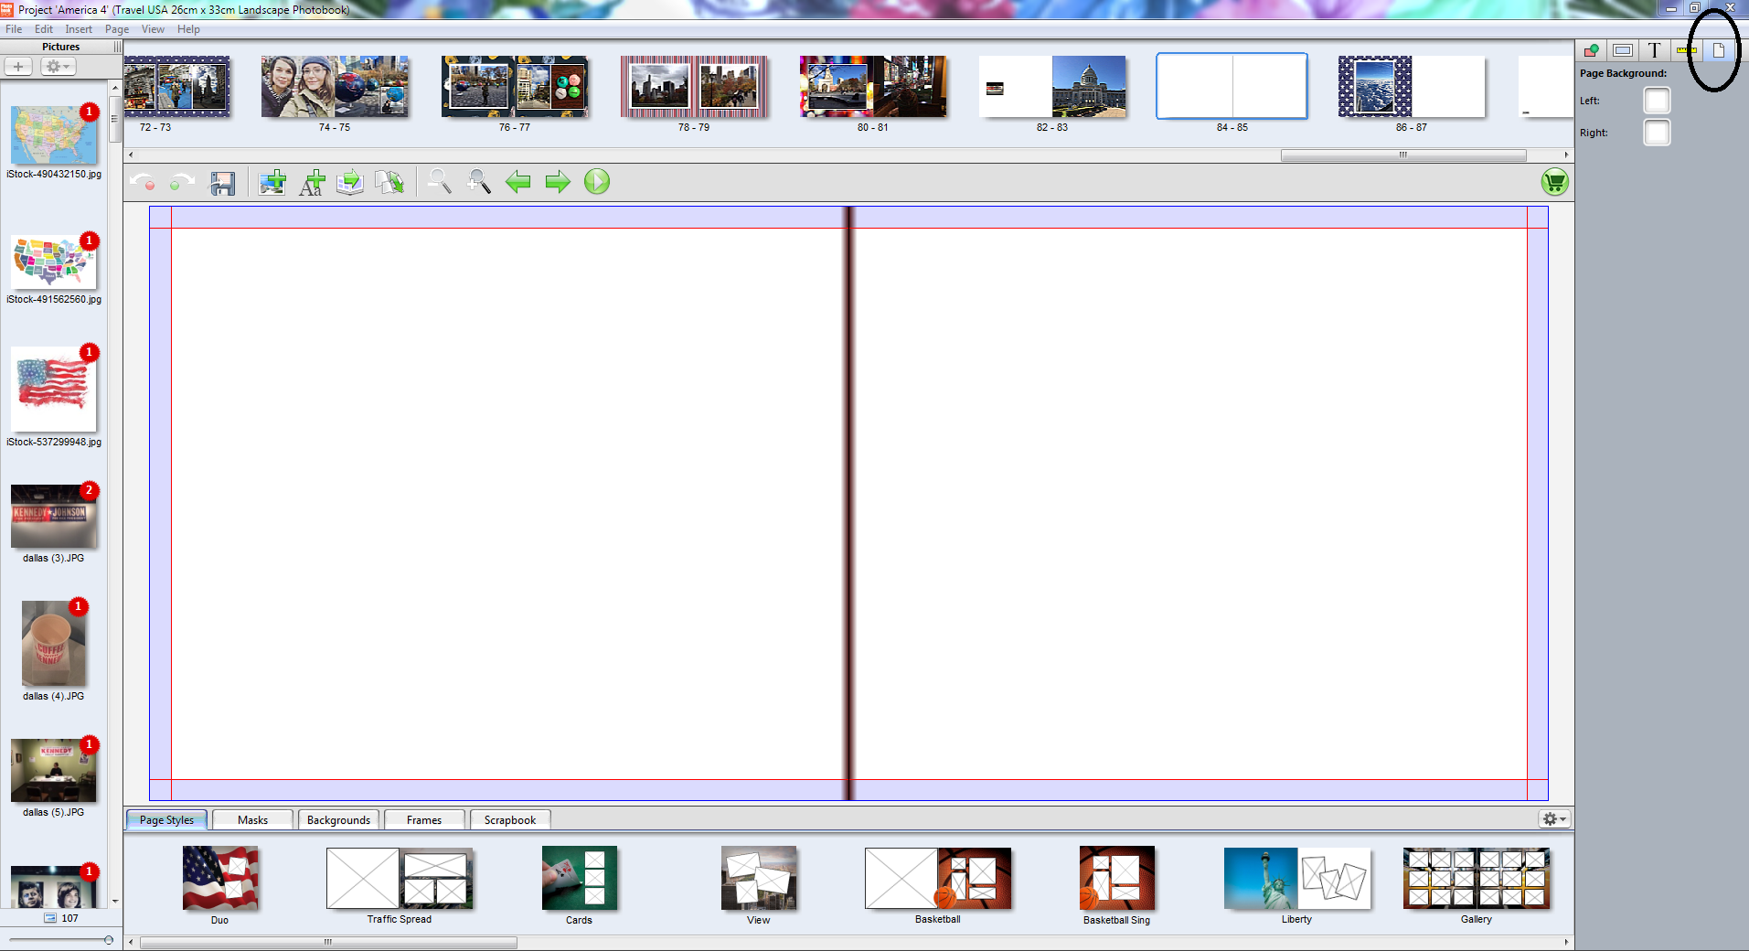This screenshot has width=1749, height=951.
Task: Redo the last undone action
Action: click(182, 182)
